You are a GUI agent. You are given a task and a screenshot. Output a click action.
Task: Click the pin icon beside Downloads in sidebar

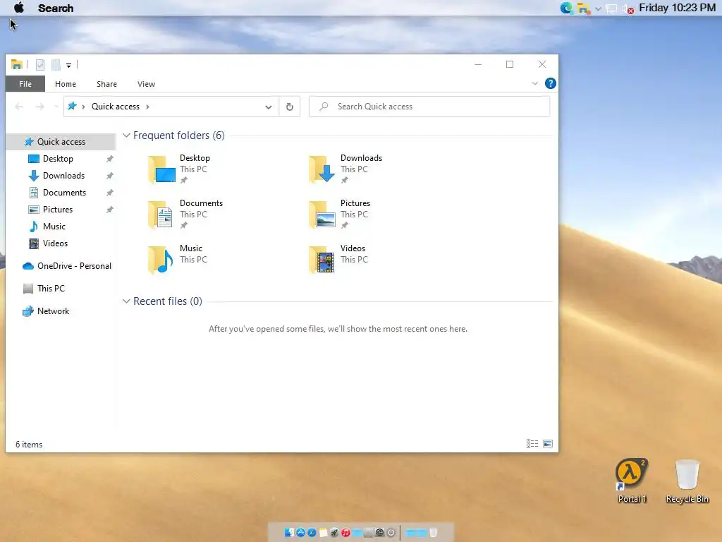(x=109, y=176)
